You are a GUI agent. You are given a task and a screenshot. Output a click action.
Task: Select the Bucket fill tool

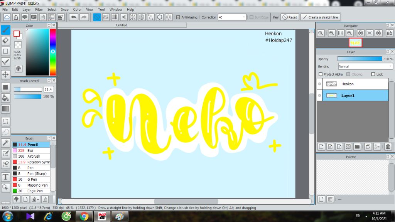click(x=5, y=98)
